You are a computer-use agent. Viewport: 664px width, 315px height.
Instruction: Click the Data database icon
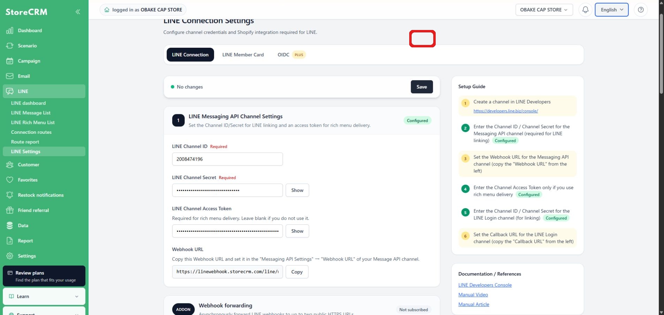click(x=10, y=225)
